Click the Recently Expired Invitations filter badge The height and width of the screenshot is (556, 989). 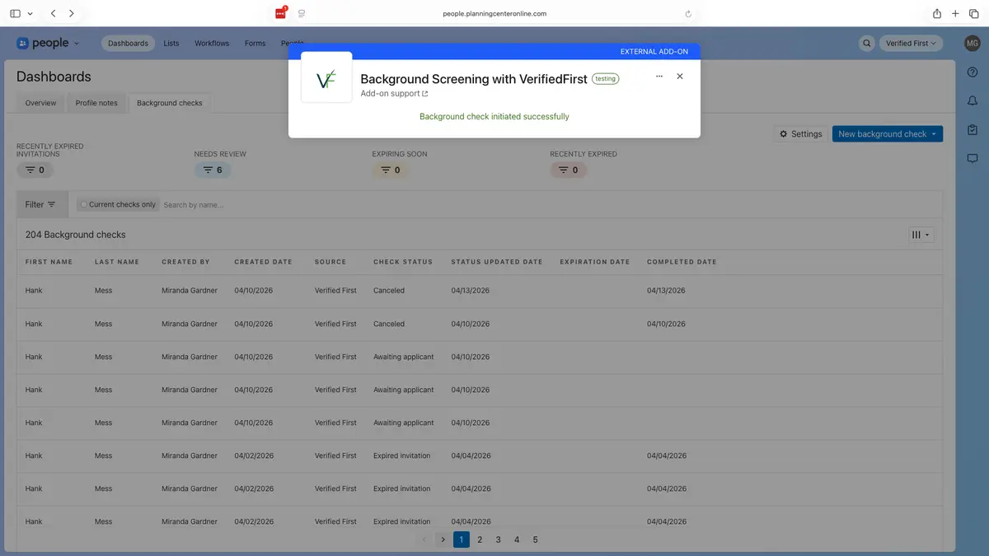(35, 171)
